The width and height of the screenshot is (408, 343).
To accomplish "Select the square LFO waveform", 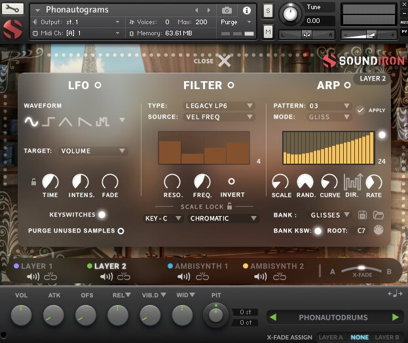I will tap(48, 122).
